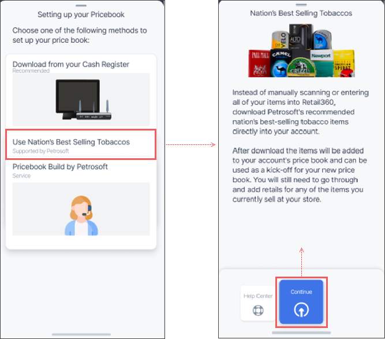Grab the top sheet handle on Pricebook panel

point(81,5)
